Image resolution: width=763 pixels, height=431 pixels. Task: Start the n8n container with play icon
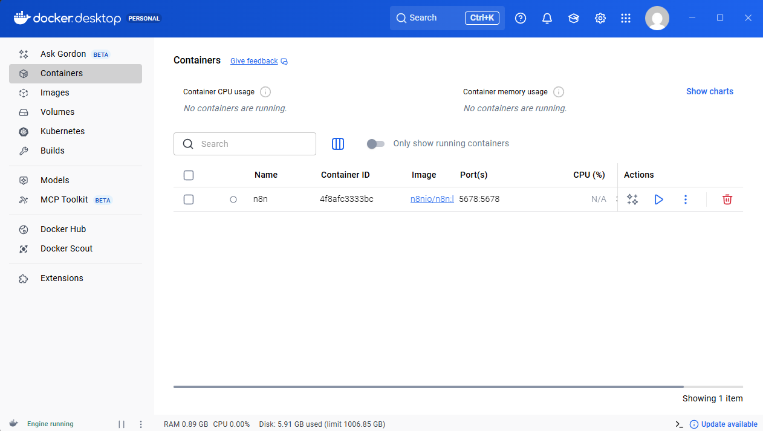(658, 199)
